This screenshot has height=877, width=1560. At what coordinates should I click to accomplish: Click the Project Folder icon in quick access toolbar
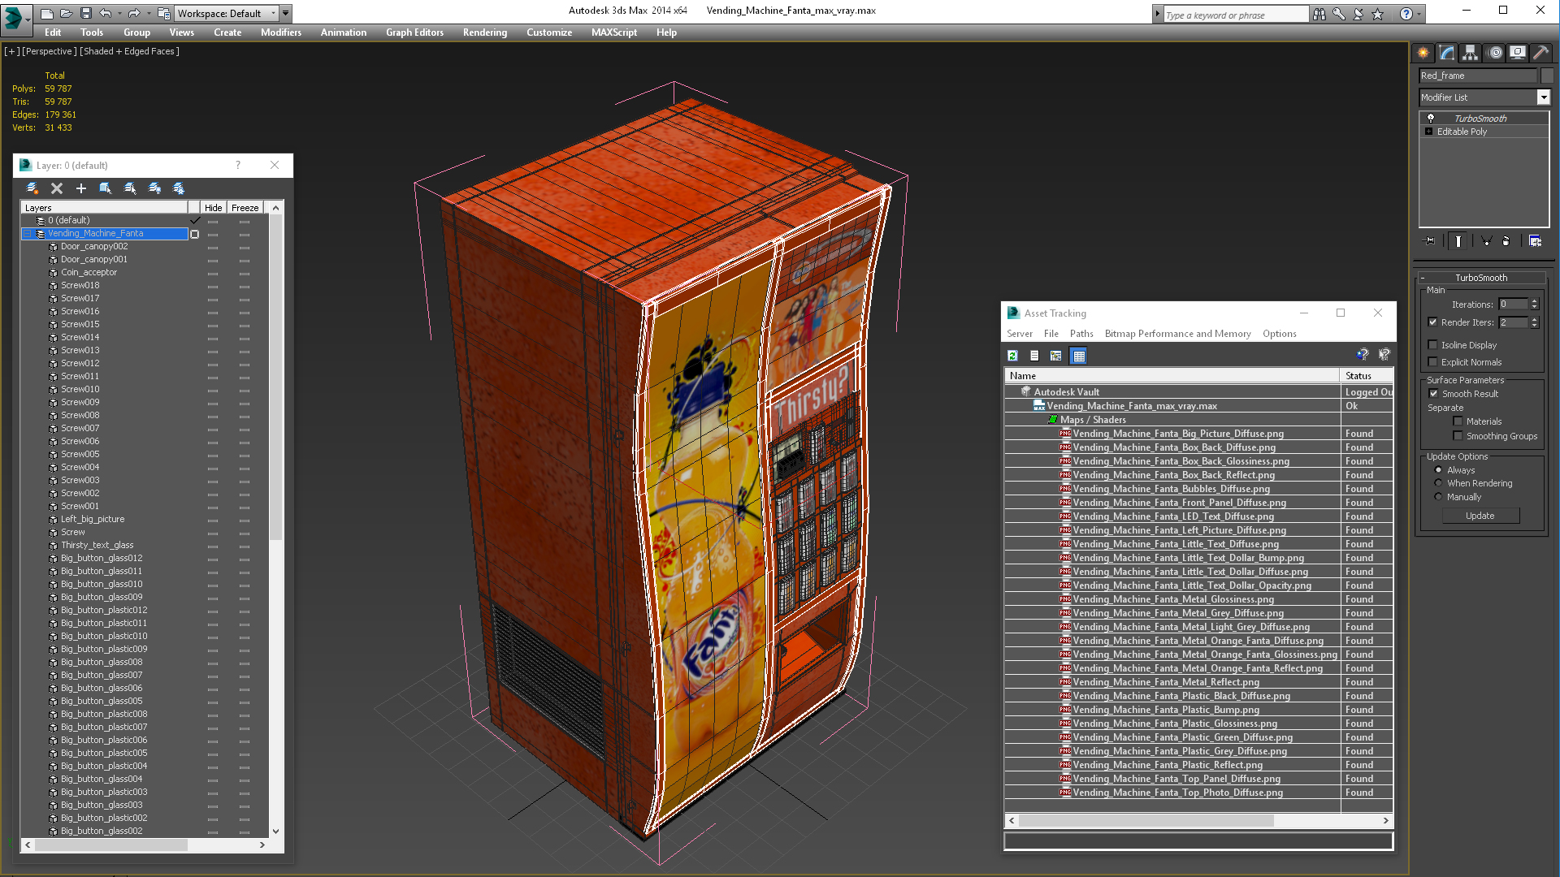(163, 13)
